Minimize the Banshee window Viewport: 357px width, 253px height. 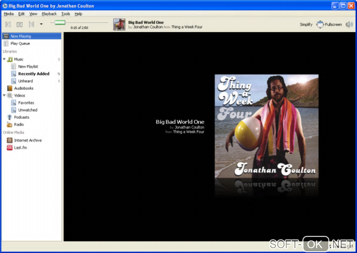(x=335, y=6)
